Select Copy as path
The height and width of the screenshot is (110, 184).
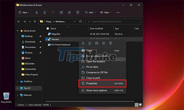point(102,78)
